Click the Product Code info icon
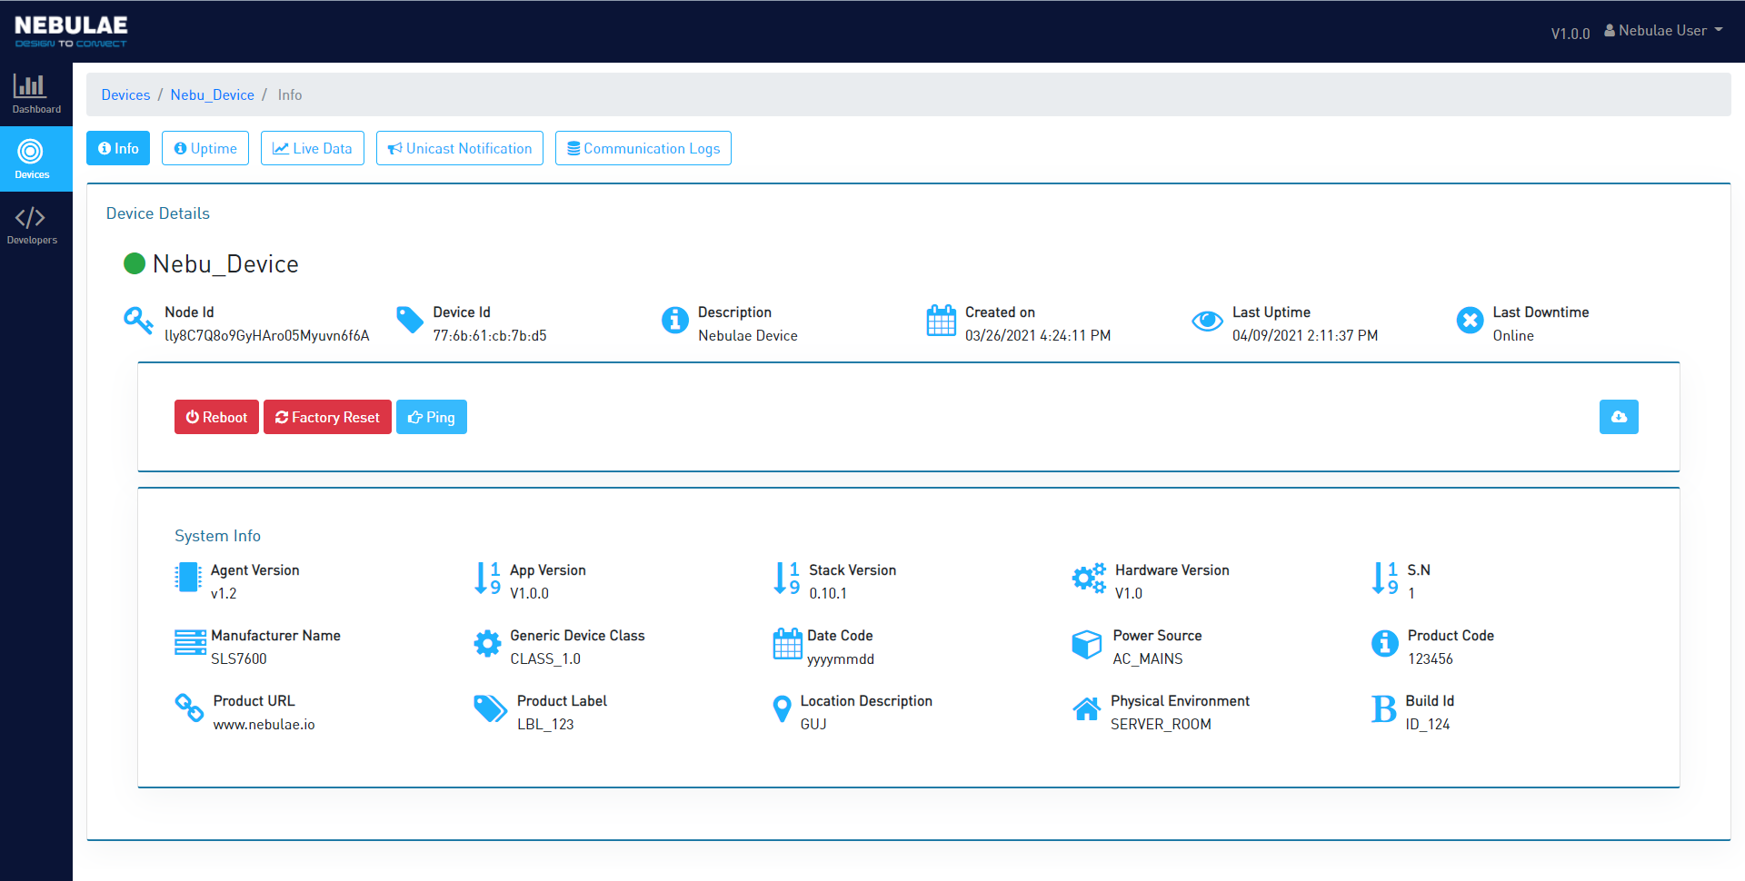Viewport: 1745px width, 881px height. (1385, 643)
